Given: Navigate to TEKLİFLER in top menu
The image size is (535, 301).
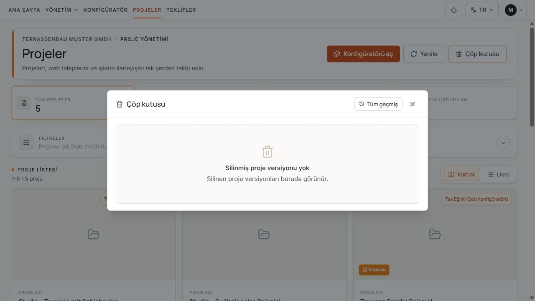Looking at the screenshot, I should [181, 10].
